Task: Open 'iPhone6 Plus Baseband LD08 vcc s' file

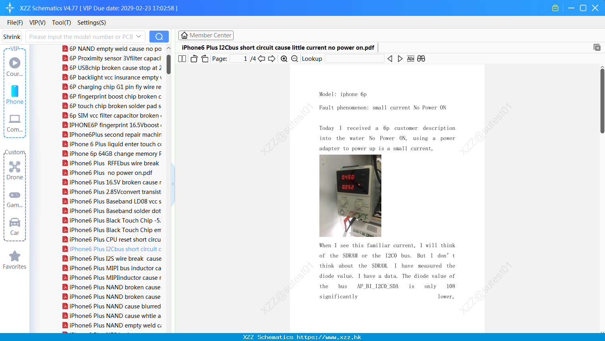Action: pyautogui.click(x=112, y=201)
